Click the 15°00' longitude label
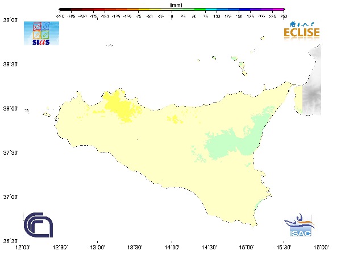The height and width of the screenshot is (255, 341). tap(247, 247)
